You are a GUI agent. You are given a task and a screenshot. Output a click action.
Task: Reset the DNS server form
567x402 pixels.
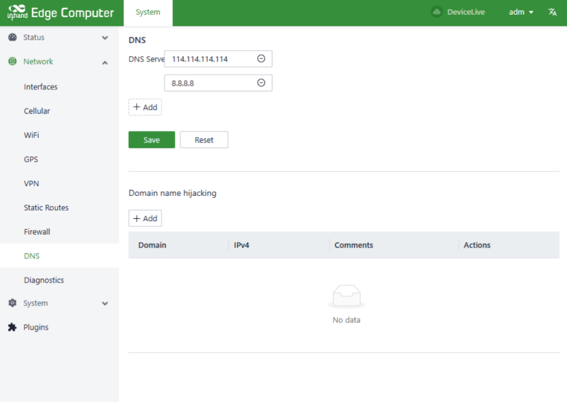tap(204, 140)
